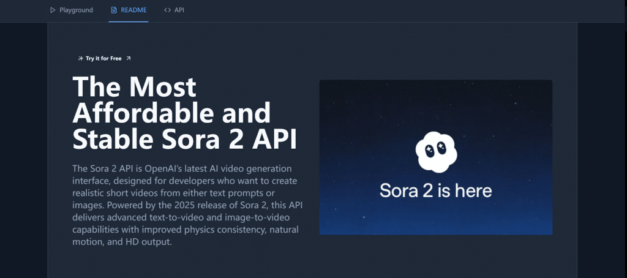
Task: Click the 'Sora 2 is here' caption text
Action: (436, 190)
